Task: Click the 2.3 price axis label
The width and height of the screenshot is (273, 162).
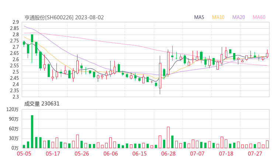Action: 15,97
